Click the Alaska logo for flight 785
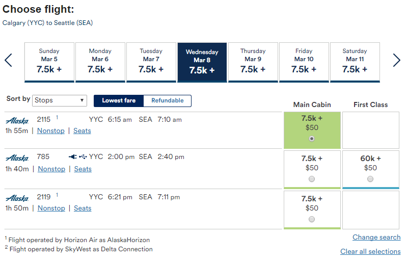The image size is (407, 263). [x=17, y=158]
